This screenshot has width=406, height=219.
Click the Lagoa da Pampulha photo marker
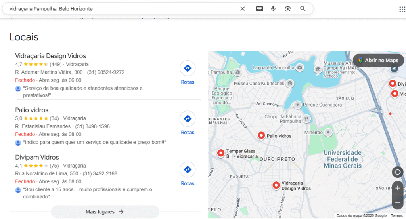tap(300, 67)
